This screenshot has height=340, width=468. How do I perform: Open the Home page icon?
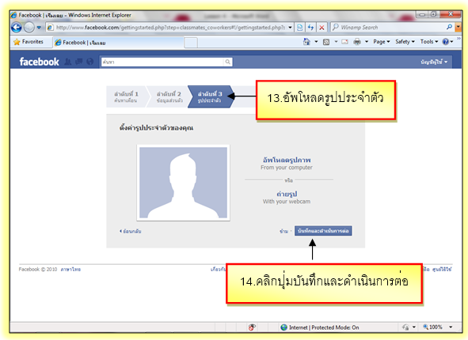pos(306,42)
